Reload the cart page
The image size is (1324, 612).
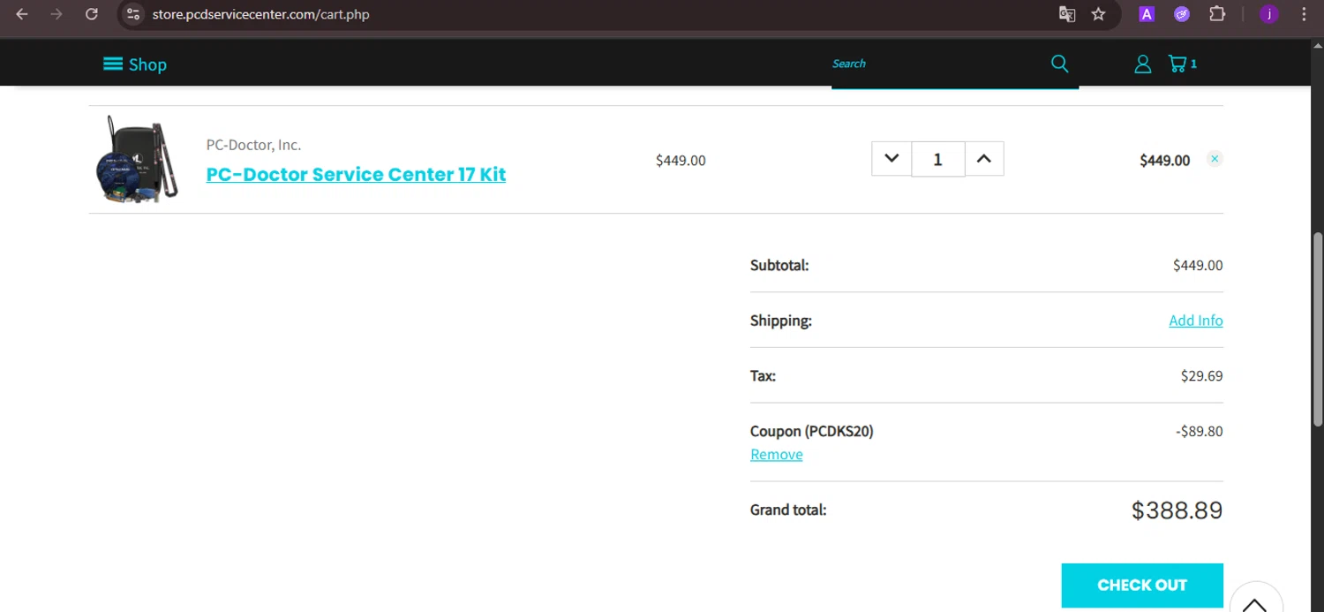[91, 14]
